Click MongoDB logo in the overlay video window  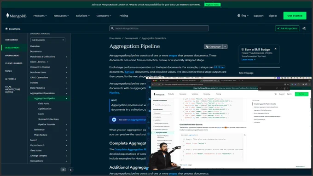pos(159,94)
